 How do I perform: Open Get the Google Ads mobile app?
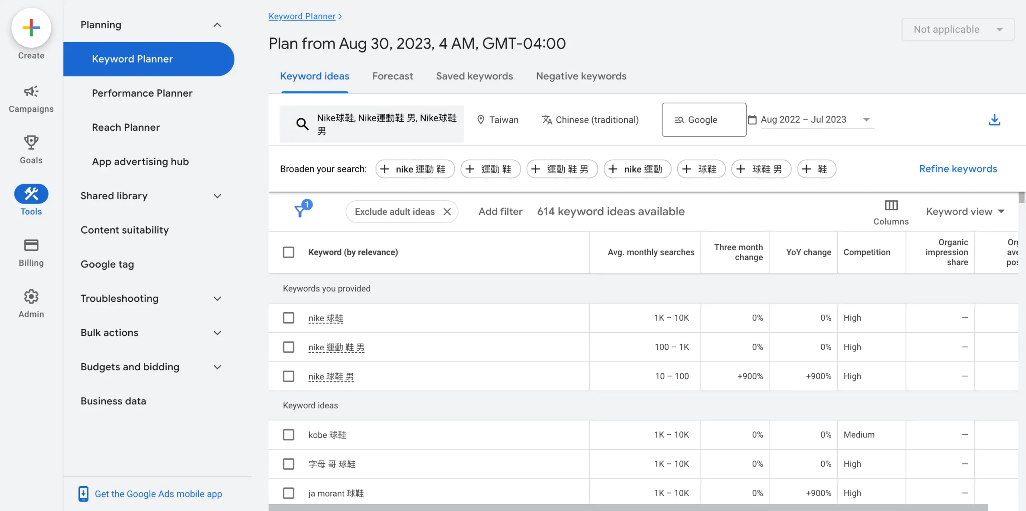point(158,494)
